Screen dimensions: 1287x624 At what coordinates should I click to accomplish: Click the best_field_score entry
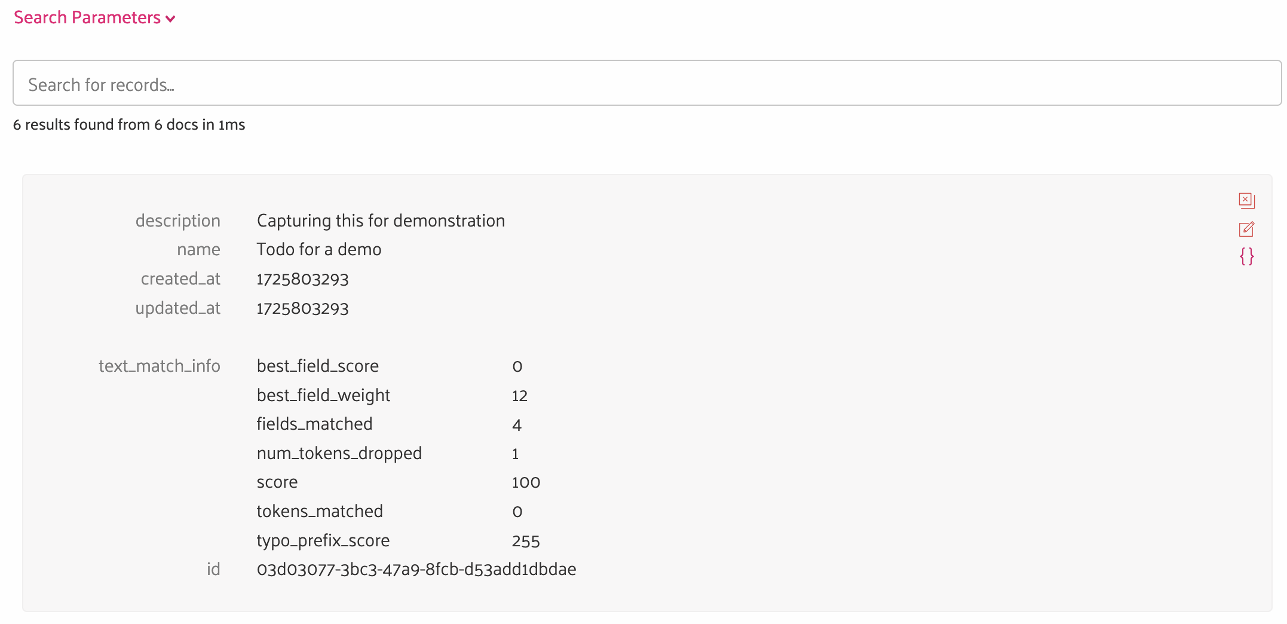tap(318, 366)
